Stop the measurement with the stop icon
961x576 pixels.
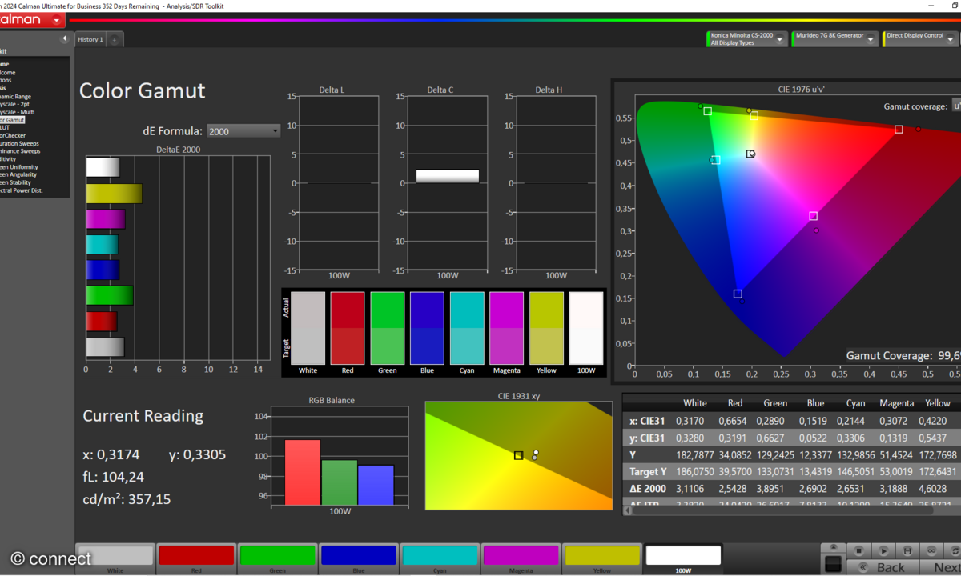[858, 550]
